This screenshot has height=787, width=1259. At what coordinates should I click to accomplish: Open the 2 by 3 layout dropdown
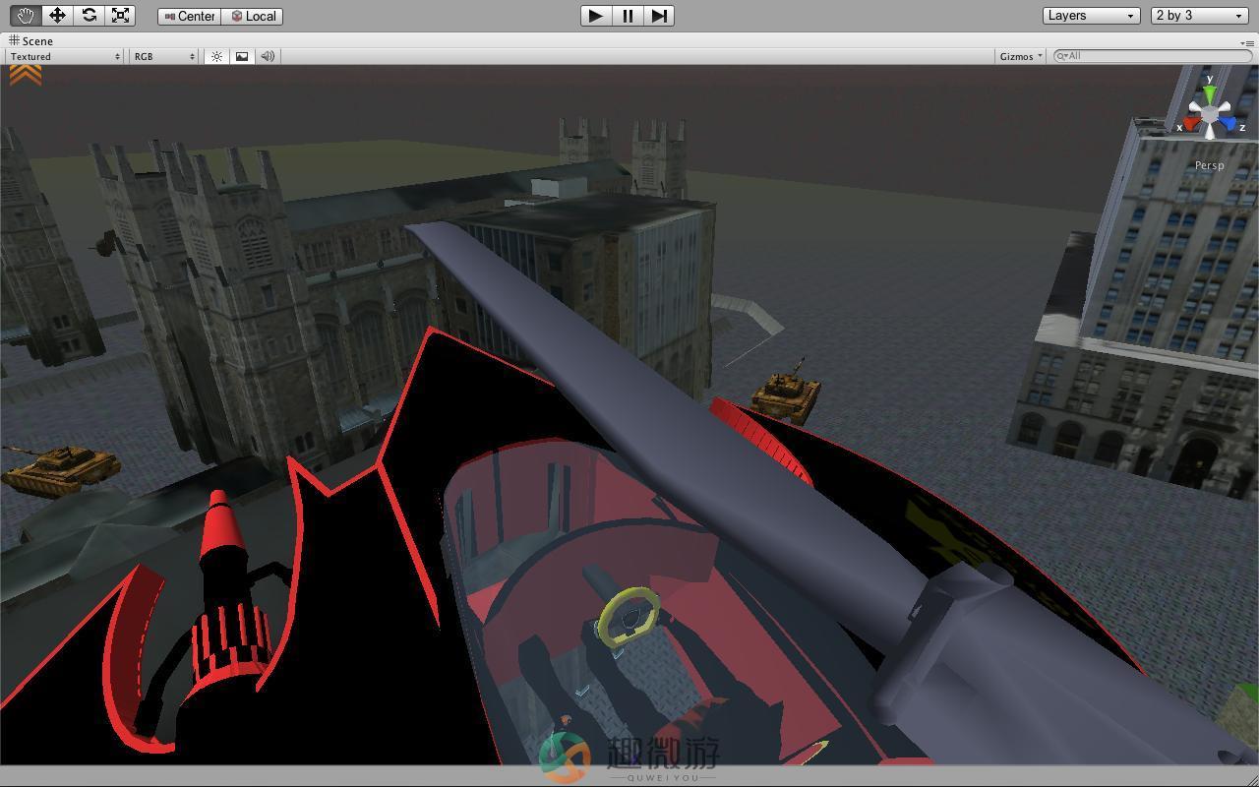(x=1200, y=16)
